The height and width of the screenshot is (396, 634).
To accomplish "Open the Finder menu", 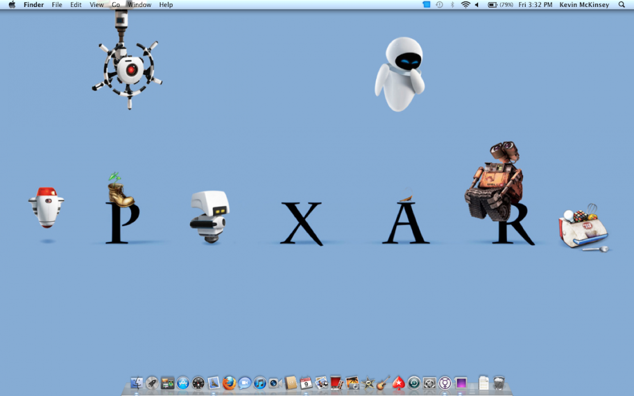I will [33, 4].
